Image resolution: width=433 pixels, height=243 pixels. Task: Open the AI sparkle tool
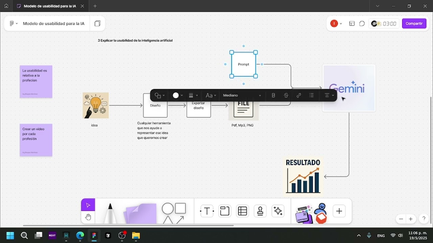point(278,211)
